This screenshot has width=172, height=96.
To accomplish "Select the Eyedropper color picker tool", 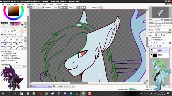I will click(15, 35).
